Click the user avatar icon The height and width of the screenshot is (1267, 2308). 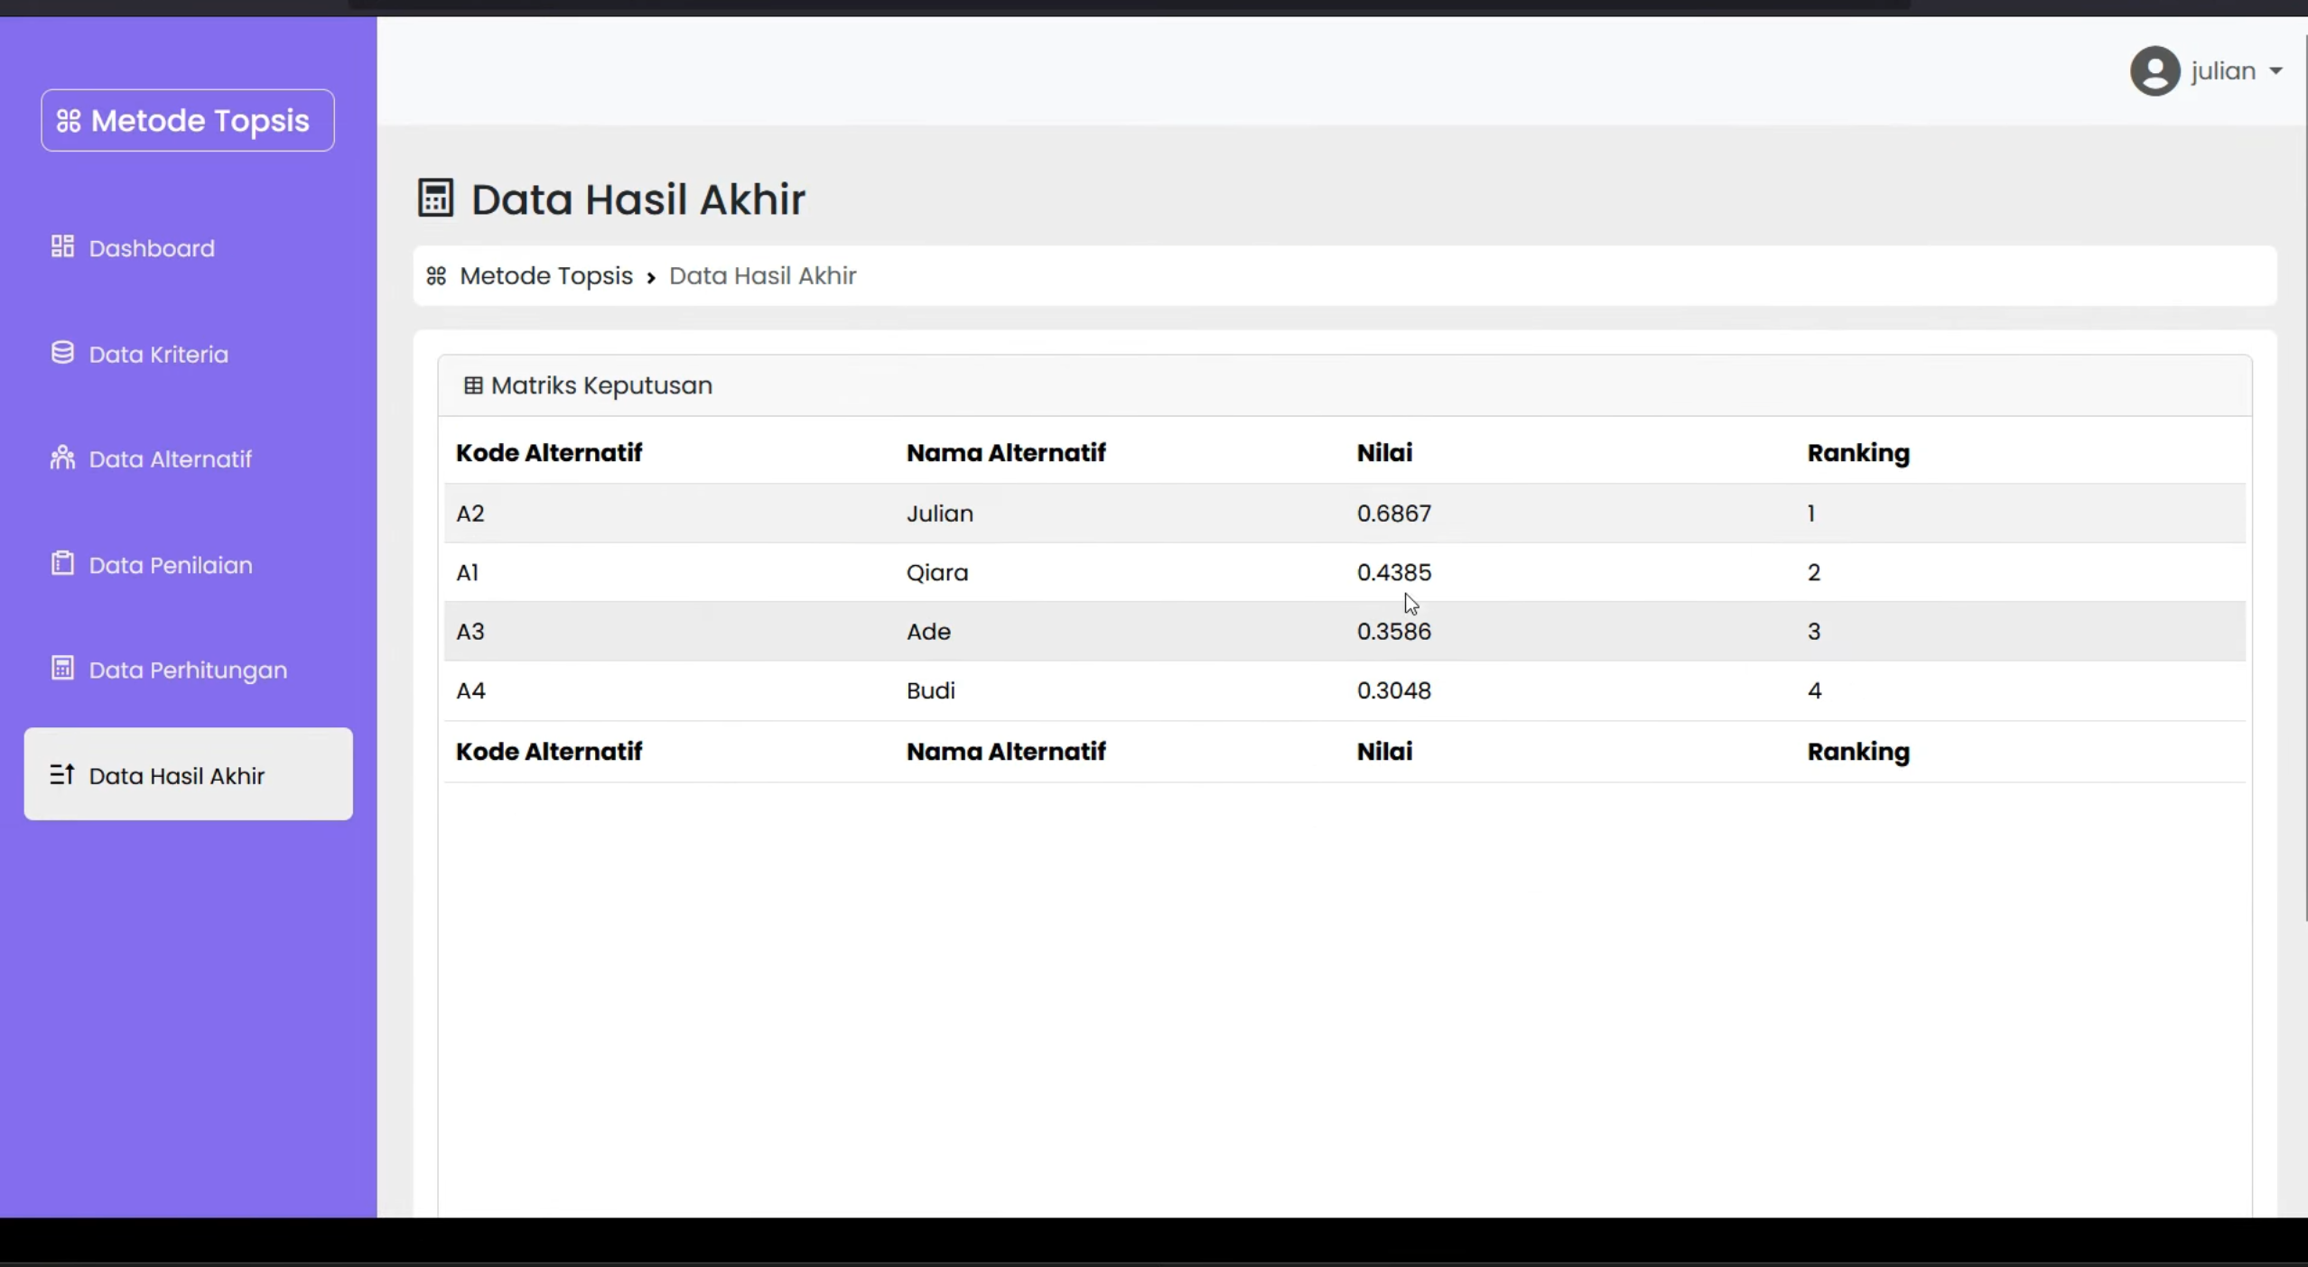[2155, 70]
